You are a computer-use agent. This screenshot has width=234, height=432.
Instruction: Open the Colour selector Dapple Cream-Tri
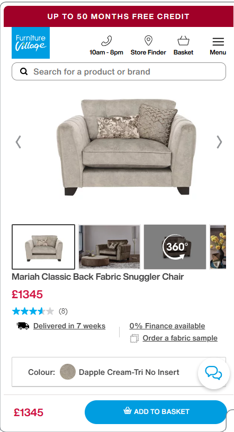pyautogui.click(x=119, y=372)
